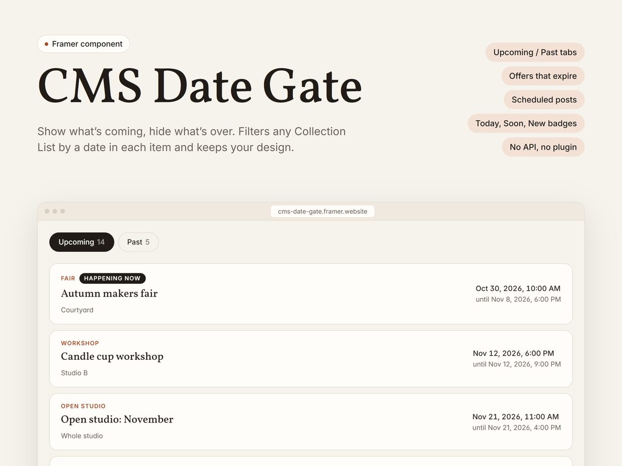The image size is (622, 466).
Task: Click the Studio B location text
Action: 74,373
